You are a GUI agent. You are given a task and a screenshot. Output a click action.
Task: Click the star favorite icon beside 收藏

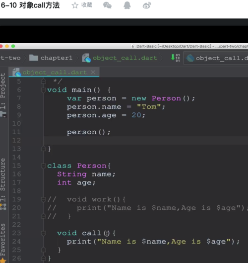tap(75, 5)
